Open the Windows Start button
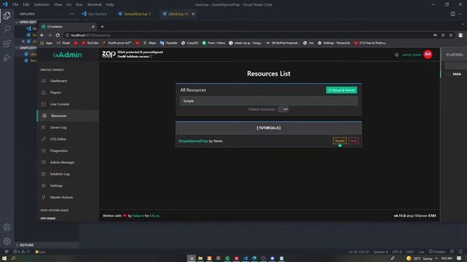 [x=4, y=258]
